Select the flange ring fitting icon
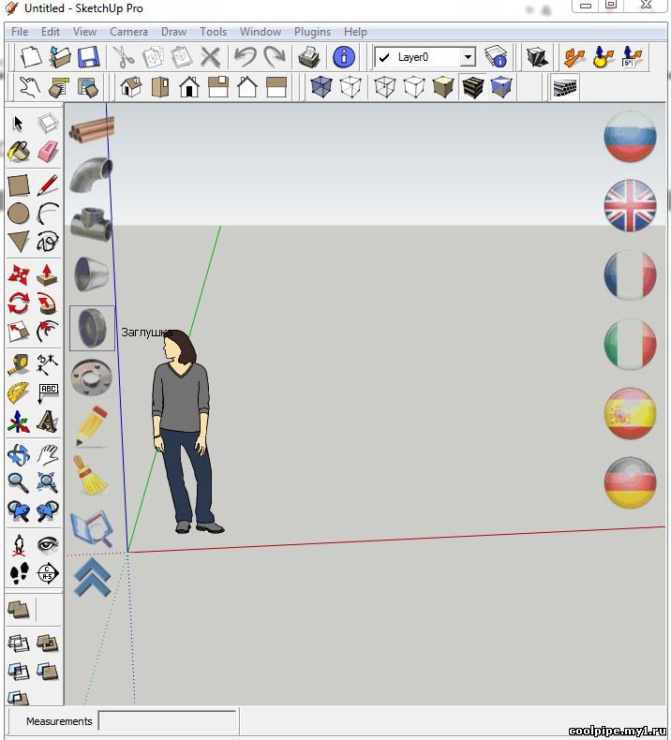 point(91,377)
